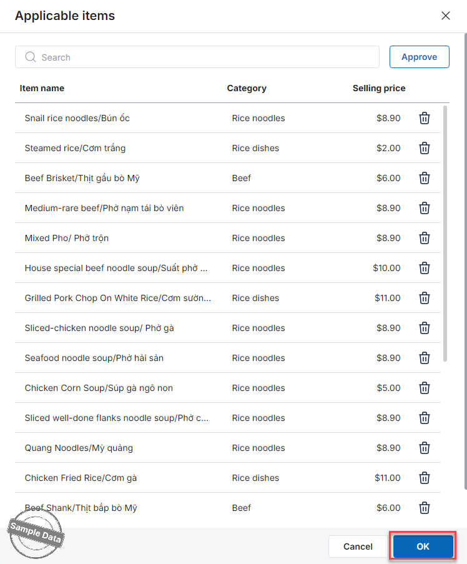Focus the Search input field
The image size is (467, 564).
(x=206, y=57)
